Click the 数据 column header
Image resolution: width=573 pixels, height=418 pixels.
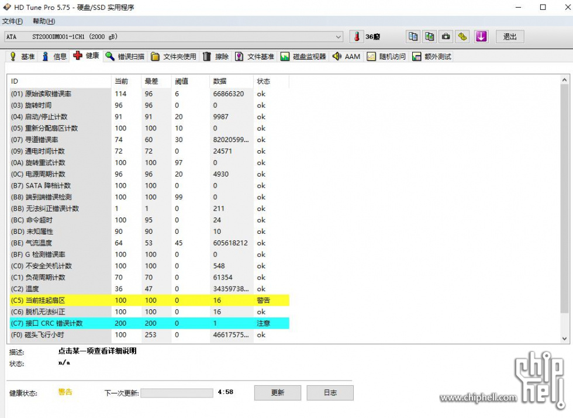coord(231,81)
